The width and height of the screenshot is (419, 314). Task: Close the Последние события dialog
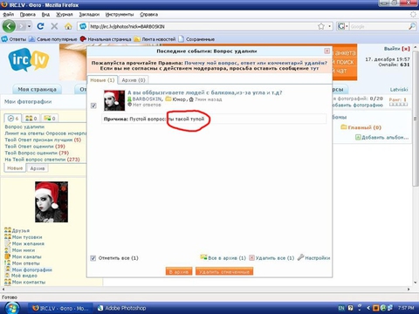point(327,51)
